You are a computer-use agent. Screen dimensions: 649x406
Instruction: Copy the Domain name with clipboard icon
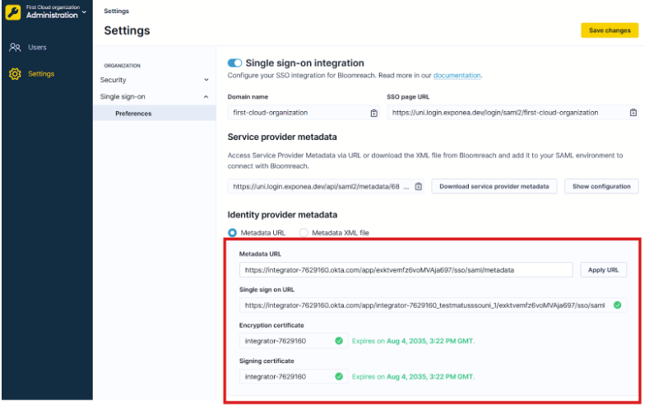coord(374,113)
